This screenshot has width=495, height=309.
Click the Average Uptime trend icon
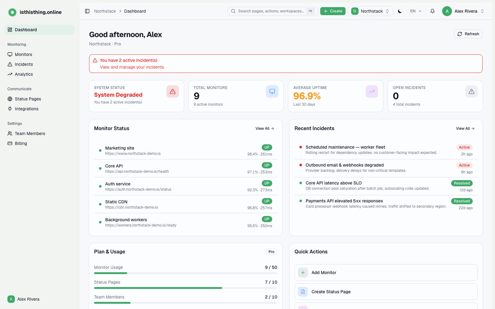pyautogui.click(x=372, y=91)
